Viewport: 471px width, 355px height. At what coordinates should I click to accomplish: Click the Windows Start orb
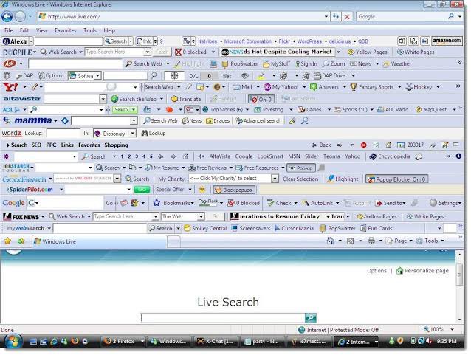click(x=12, y=341)
